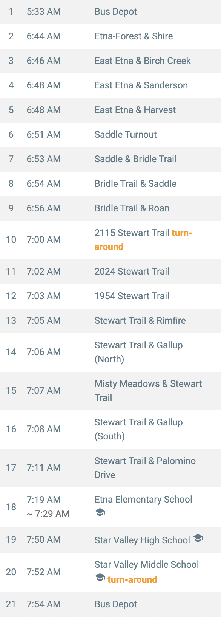221x621 pixels.
Task: Choose the East Etna & Birch Creek stop
Action: tap(110, 61)
